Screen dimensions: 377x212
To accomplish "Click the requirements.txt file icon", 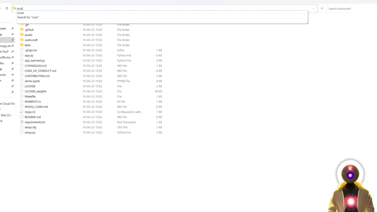I will tap(22, 122).
